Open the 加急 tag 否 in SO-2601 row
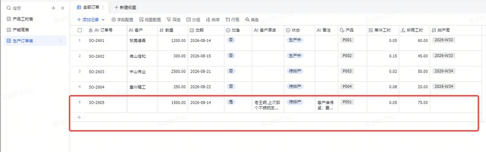The image size is (486, 152). click(x=231, y=40)
